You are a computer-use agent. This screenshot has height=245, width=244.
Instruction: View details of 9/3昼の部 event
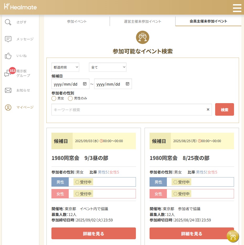[x=93, y=233]
